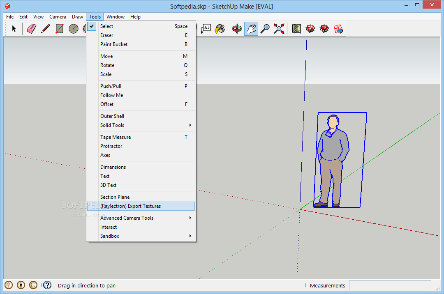
Task: Click the checked Select menu entry
Action: (x=141, y=26)
